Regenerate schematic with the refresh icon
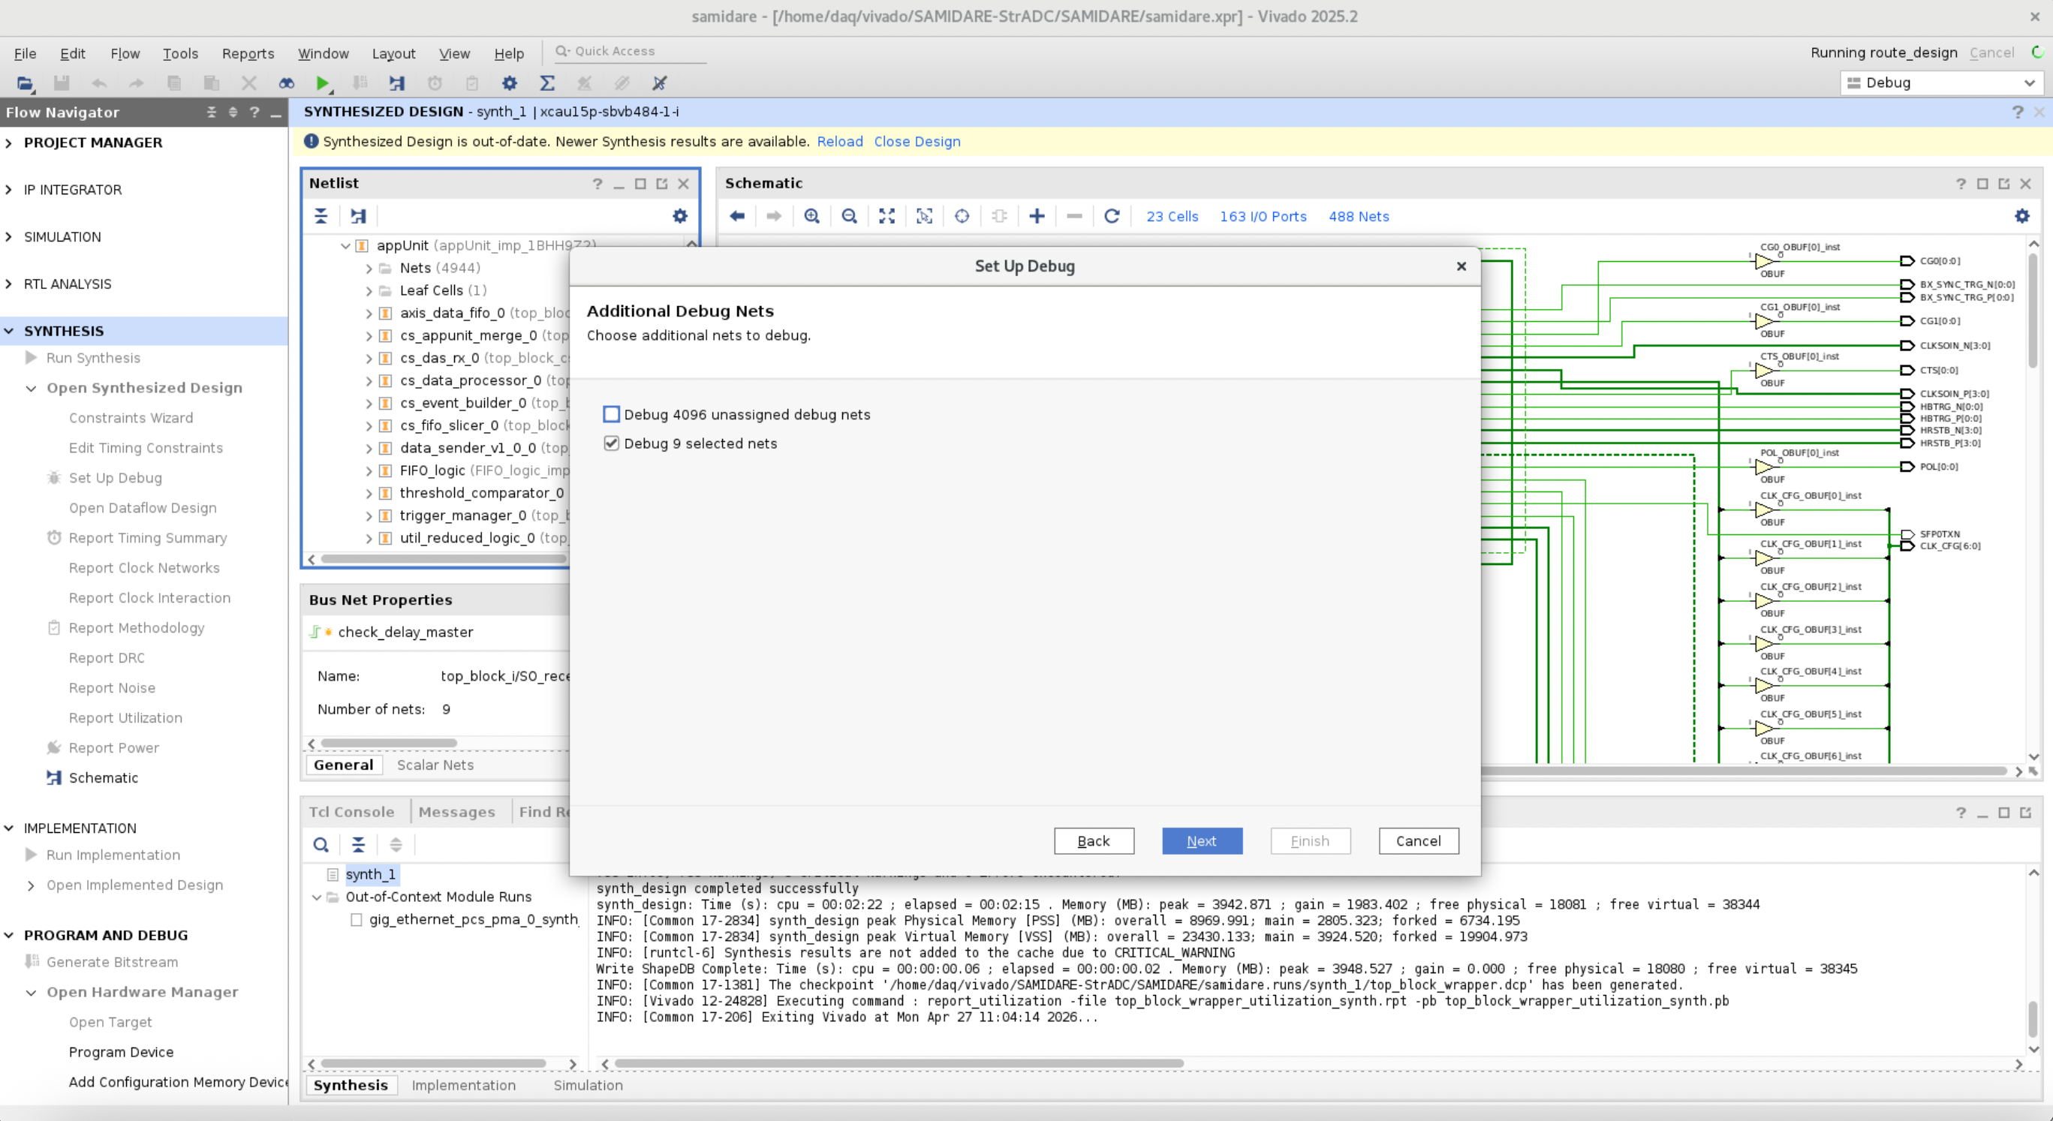The height and width of the screenshot is (1121, 2053). [1112, 216]
